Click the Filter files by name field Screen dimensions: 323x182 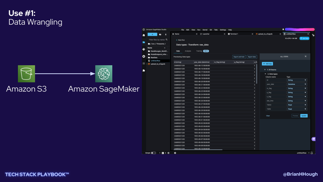coord(158,39)
